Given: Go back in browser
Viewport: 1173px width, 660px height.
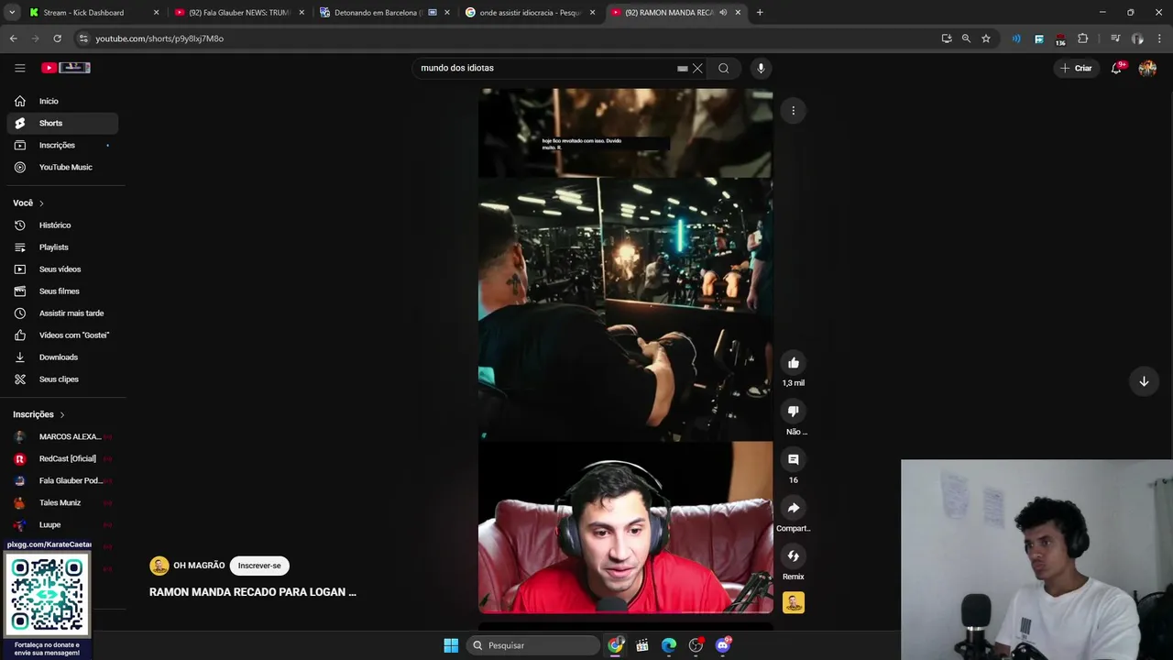Looking at the screenshot, I should 13,38.
